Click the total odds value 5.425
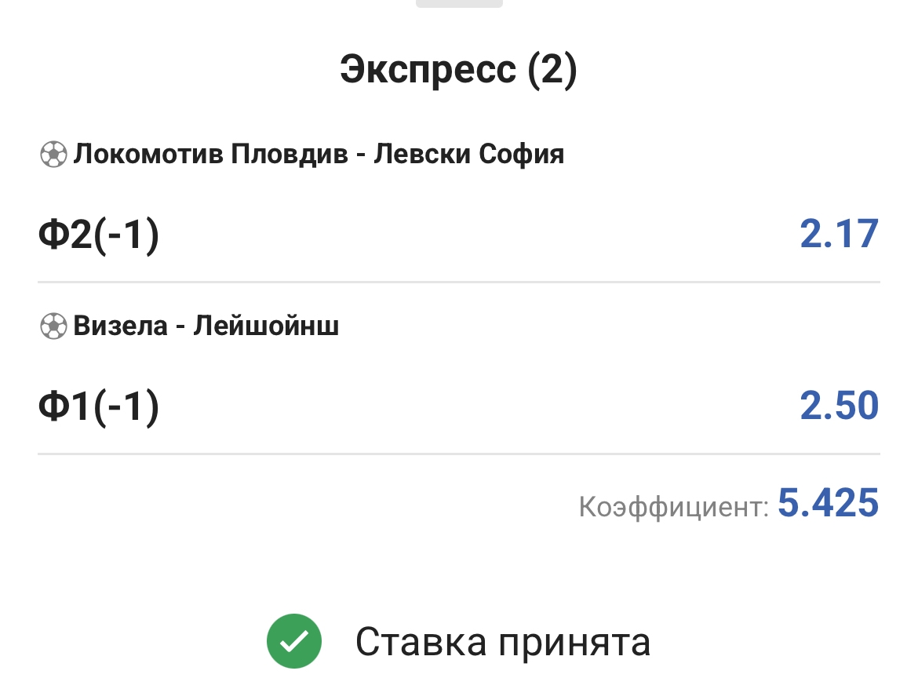The width and height of the screenshot is (918, 689). coord(828,504)
